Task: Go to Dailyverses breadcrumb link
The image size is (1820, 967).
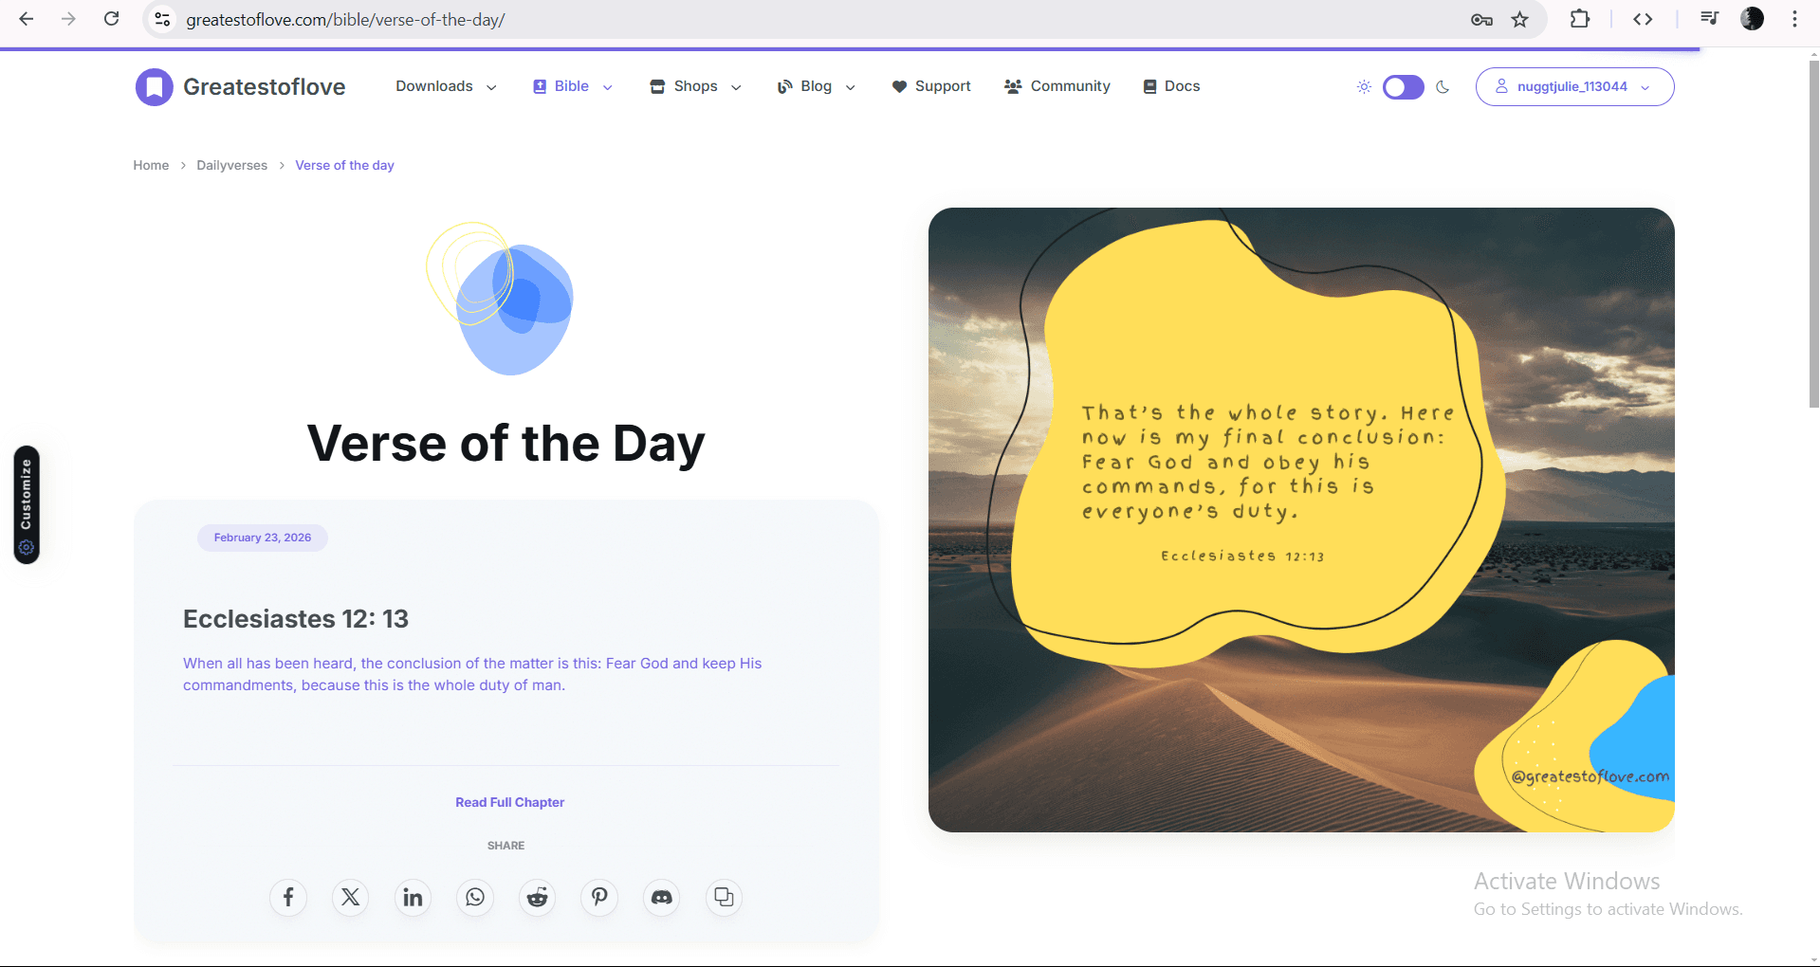Action: point(231,165)
